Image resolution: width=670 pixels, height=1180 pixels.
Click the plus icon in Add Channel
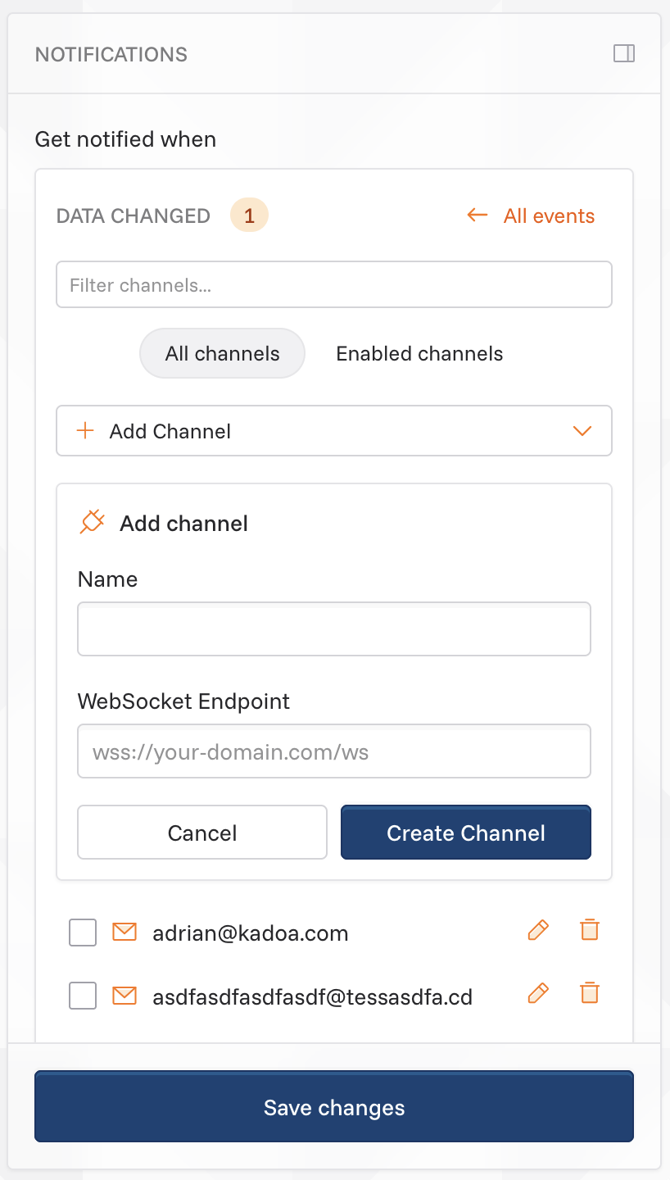pos(85,431)
